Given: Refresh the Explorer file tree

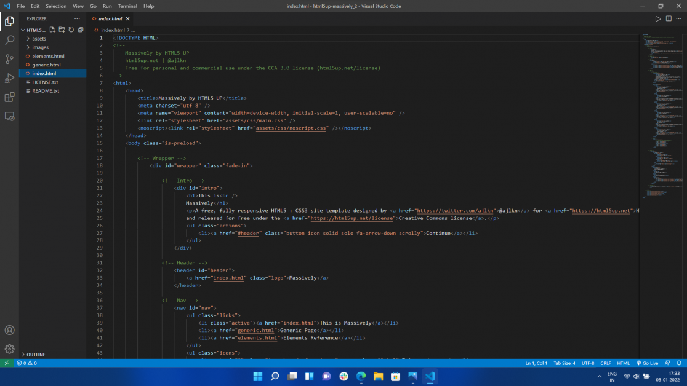Looking at the screenshot, I should click(71, 30).
